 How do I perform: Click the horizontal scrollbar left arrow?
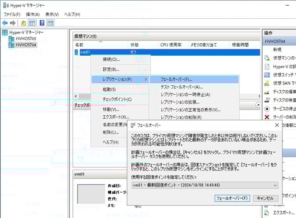pyautogui.click(x=76, y=96)
